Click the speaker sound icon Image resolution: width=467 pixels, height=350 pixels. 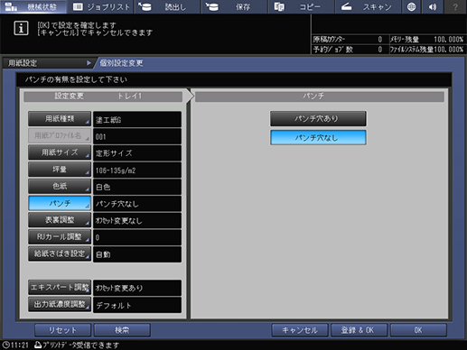click(x=433, y=6)
